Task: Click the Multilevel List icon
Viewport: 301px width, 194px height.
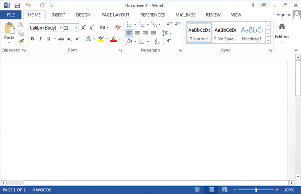Action: (154, 24)
